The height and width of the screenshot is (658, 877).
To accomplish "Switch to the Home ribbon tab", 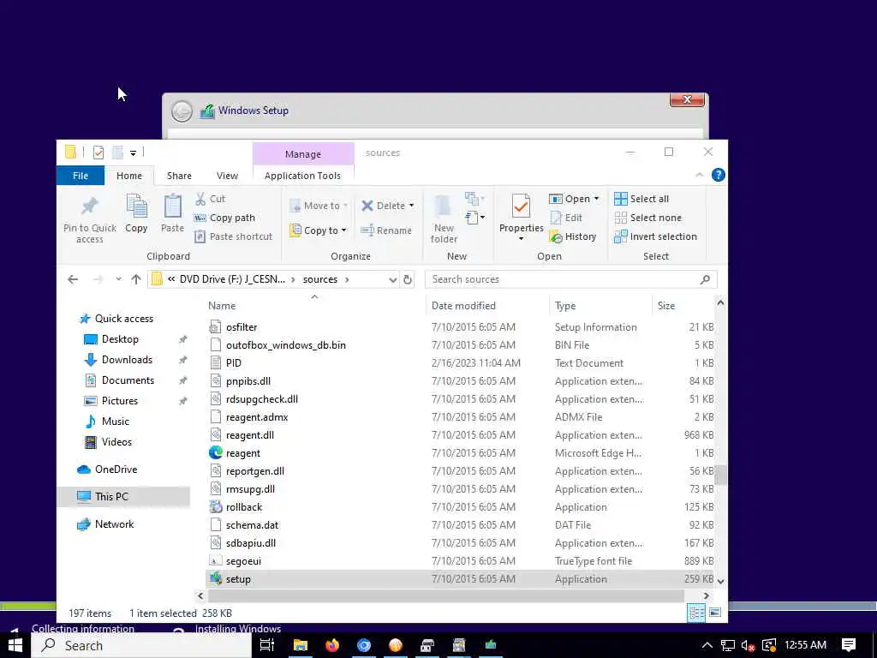I will coord(129,176).
